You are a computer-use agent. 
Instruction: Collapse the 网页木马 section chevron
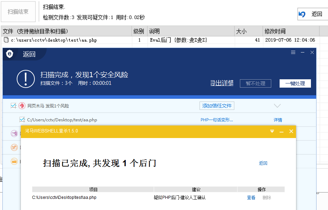(x=277, y=106)
